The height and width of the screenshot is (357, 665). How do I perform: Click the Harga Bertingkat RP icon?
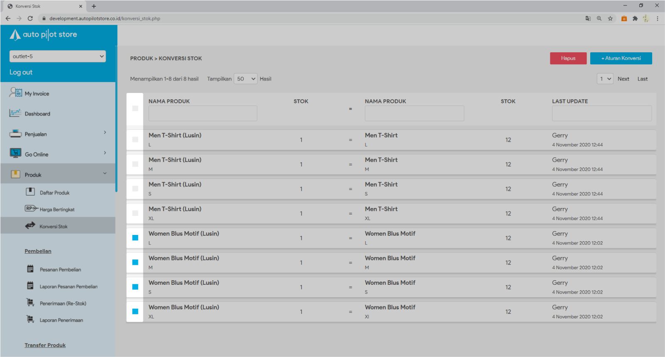[31, 208]
